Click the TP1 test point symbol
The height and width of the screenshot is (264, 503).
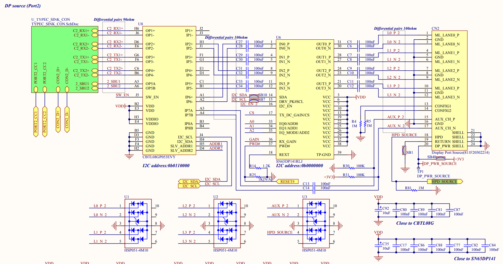[x=418, y=168]
